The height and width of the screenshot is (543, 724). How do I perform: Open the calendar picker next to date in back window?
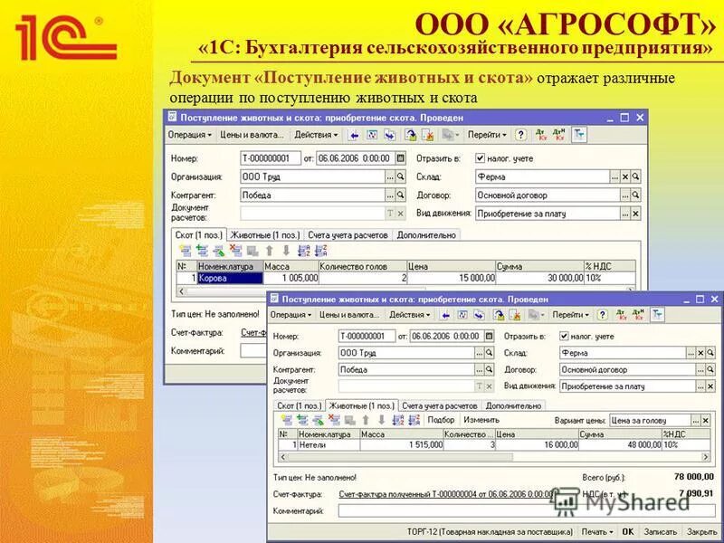coord(401,158)
